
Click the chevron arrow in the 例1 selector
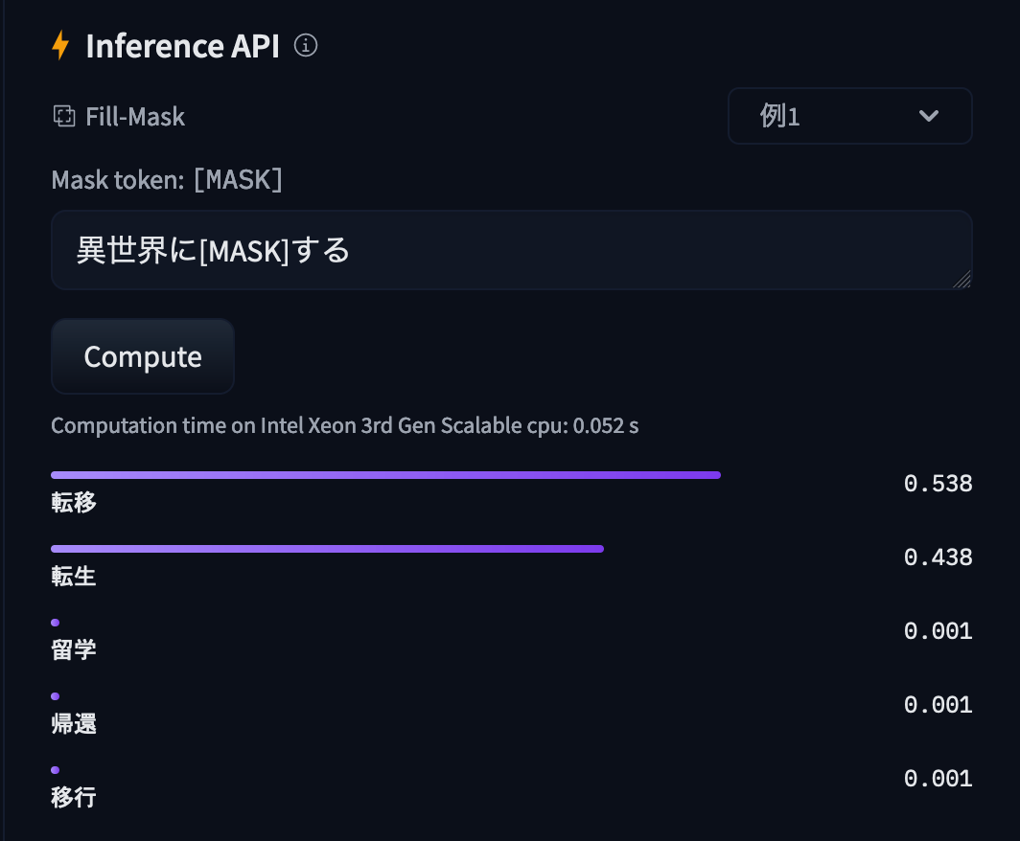(928, 116)
